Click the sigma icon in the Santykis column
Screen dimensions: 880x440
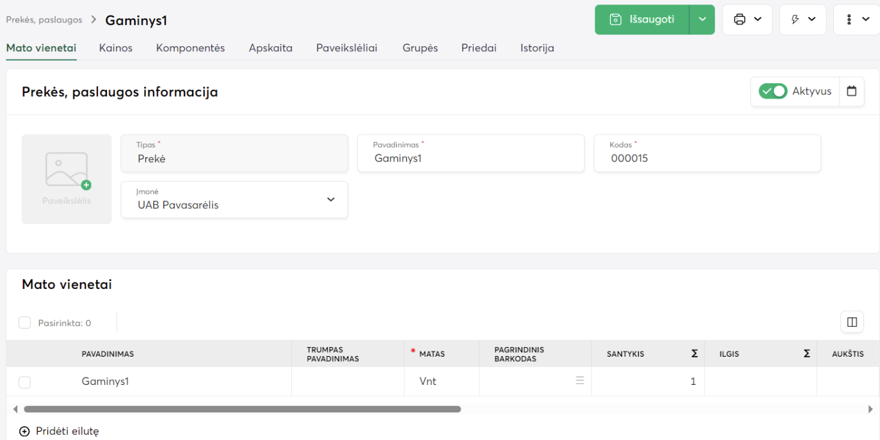coord(694,354)
